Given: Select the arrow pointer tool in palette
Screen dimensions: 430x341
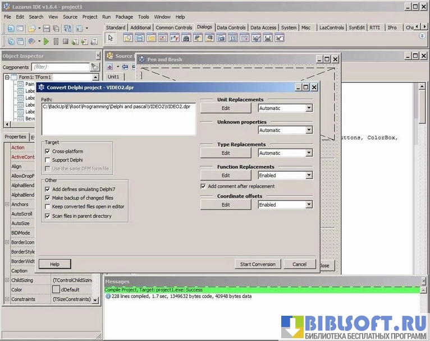Looking at the screenshot, I should (111, 38).
